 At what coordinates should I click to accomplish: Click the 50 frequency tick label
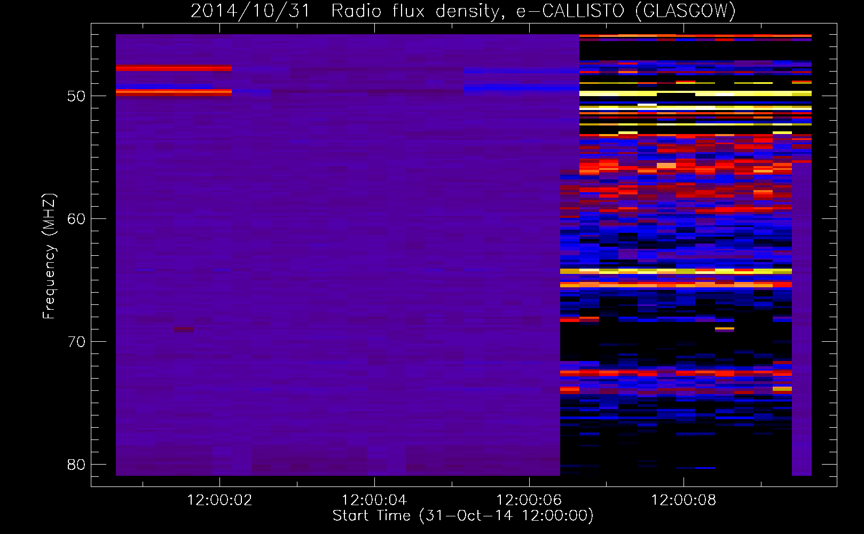pos(76,96)
